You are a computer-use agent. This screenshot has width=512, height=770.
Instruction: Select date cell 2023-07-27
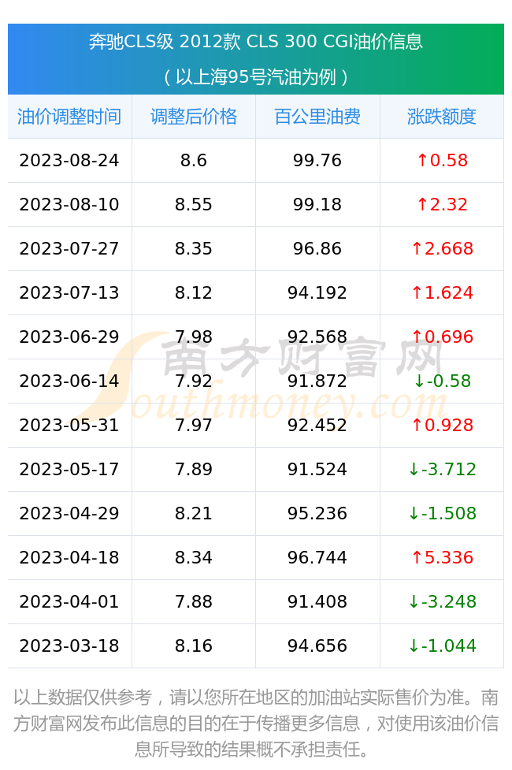pyautogui.click(x=69, y=249)
